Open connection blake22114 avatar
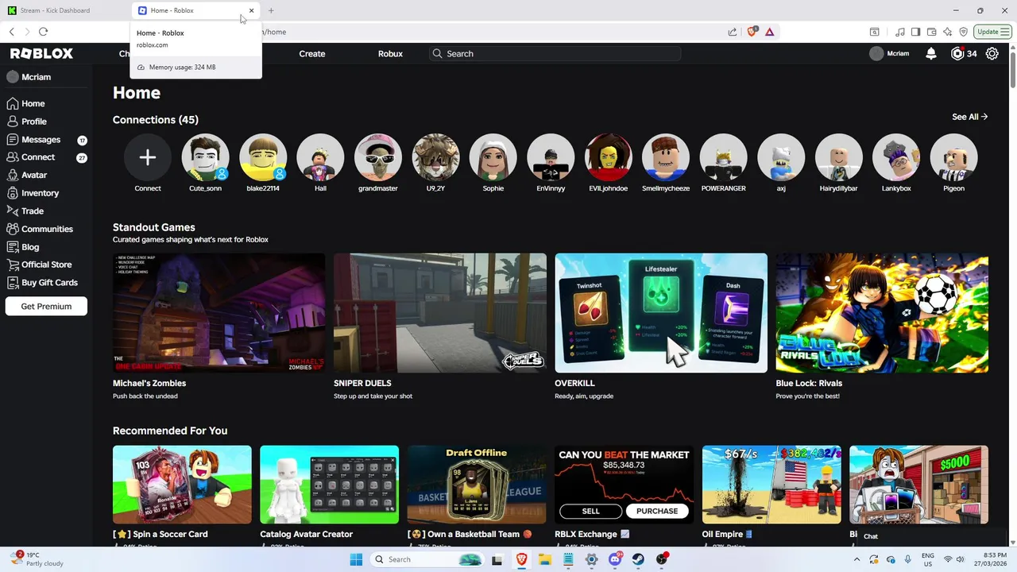1017x572 pixels. (263, 157)
